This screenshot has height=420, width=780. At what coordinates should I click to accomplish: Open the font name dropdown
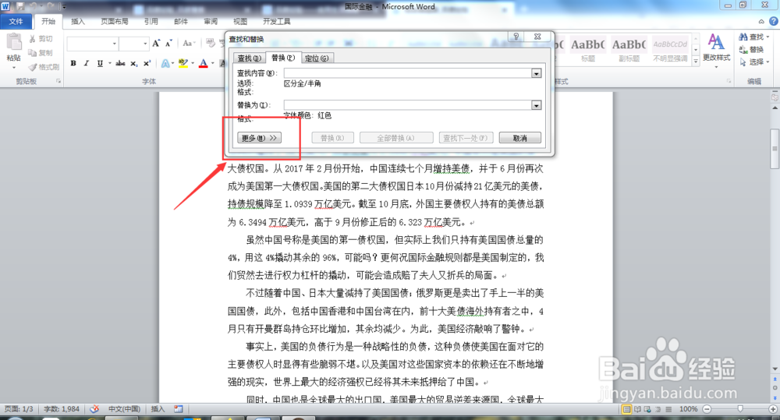click(115, 44)
